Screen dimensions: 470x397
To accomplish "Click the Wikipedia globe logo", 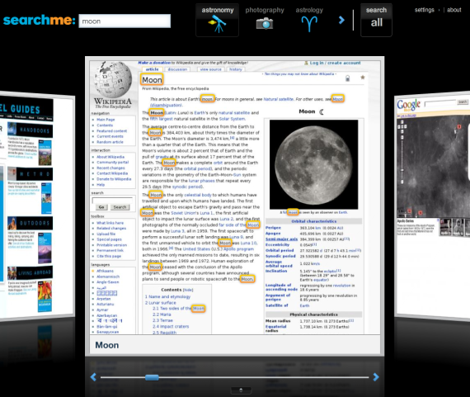I will point(113,79).
